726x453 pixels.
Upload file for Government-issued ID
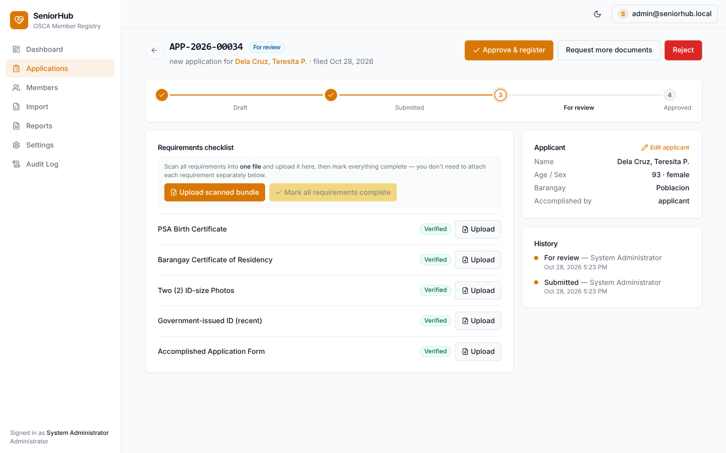(x=478, y=321)
